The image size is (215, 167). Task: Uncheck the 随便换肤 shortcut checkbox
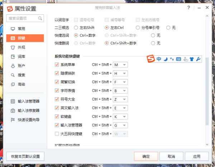point(57,73)
